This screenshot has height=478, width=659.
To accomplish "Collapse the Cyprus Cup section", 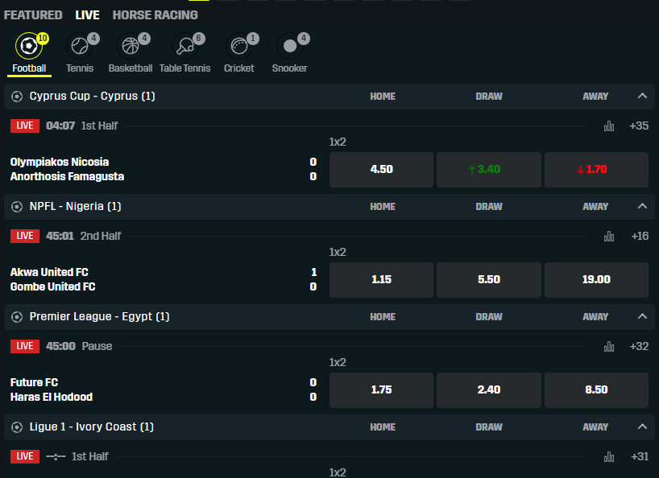I will pos(642,96).
